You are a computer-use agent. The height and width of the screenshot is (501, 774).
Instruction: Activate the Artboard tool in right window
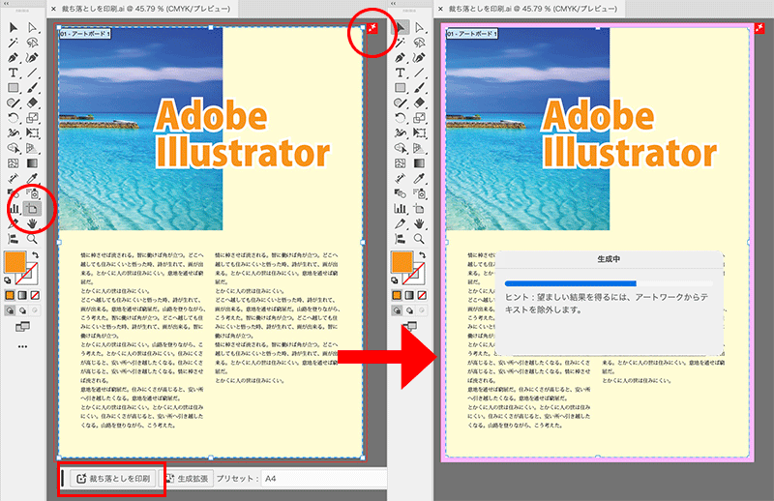[x=419, y=209]
